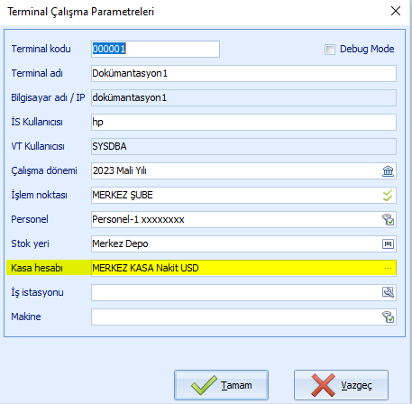Focus the Terminal kodu input field
This screenshot has height=404, width=412.
[155, 49]
